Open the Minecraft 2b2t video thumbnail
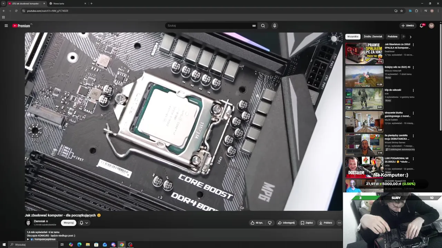Screen dimensions: 442x248 pyautogui.click(x=364, y=76)
